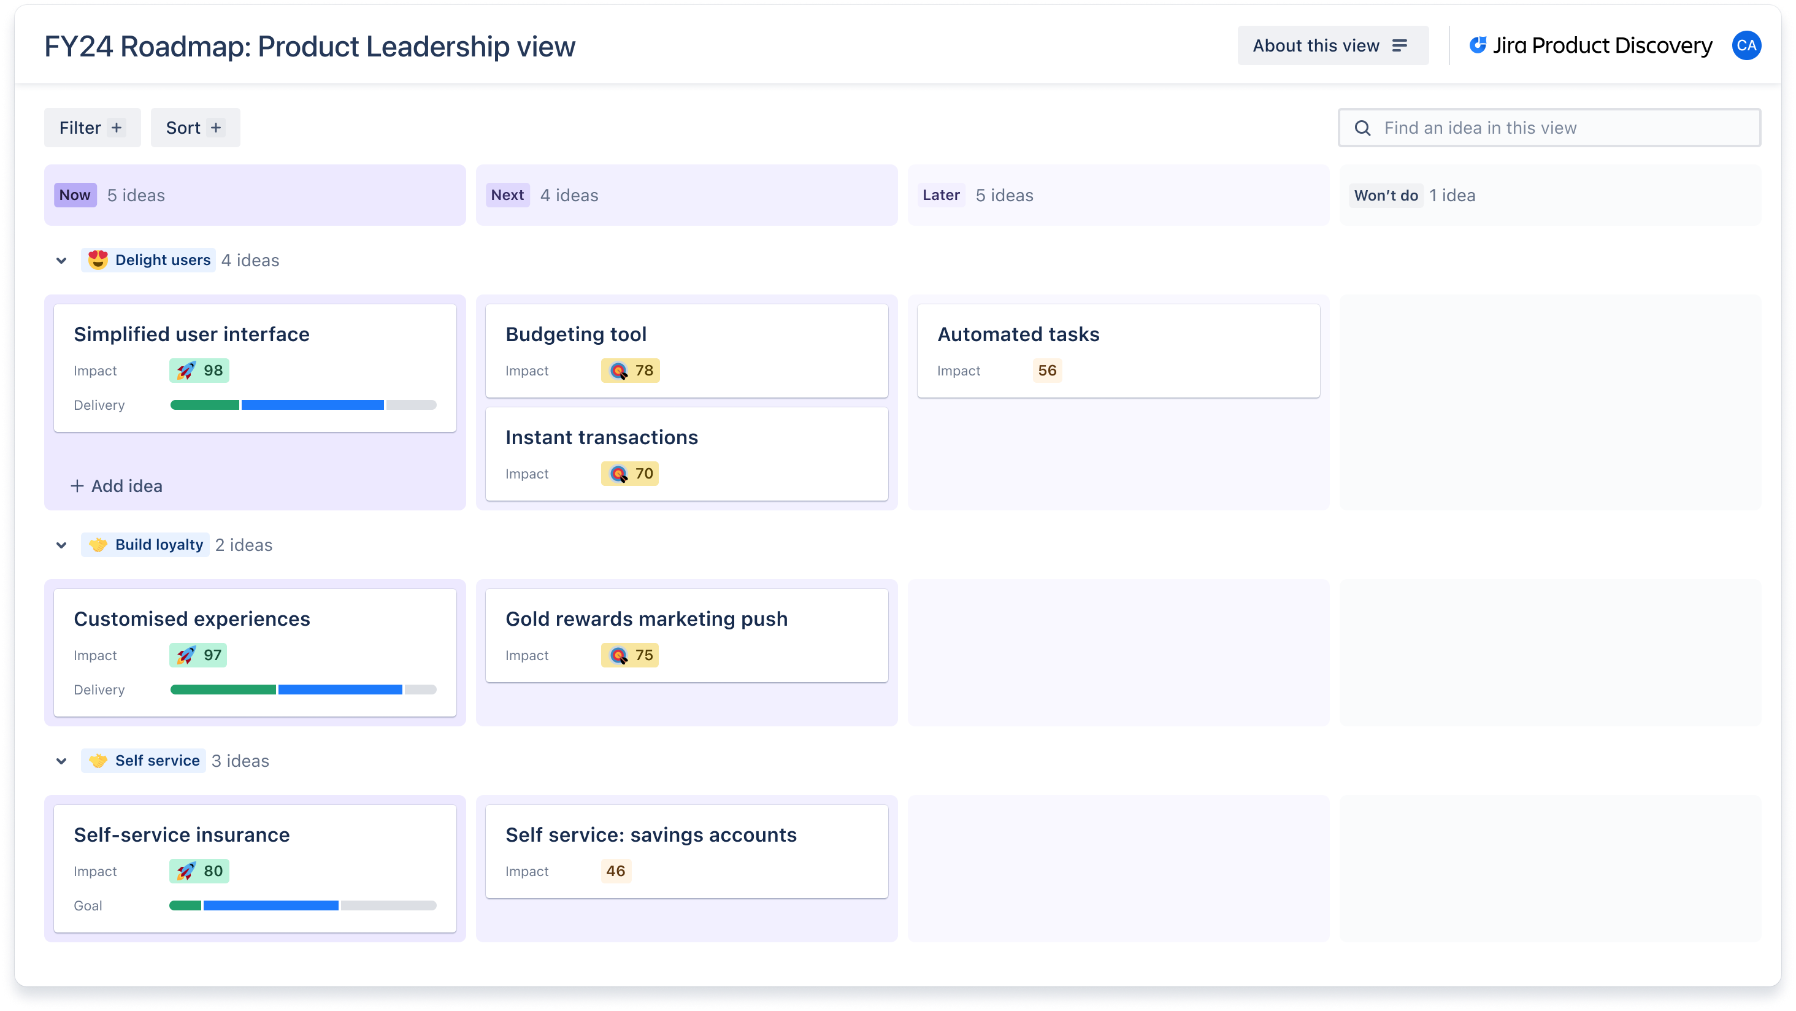Click the 56 impact score on Automated tasks
Viewport: 1796px width, 1011px height.
(x=1046, y=371)
